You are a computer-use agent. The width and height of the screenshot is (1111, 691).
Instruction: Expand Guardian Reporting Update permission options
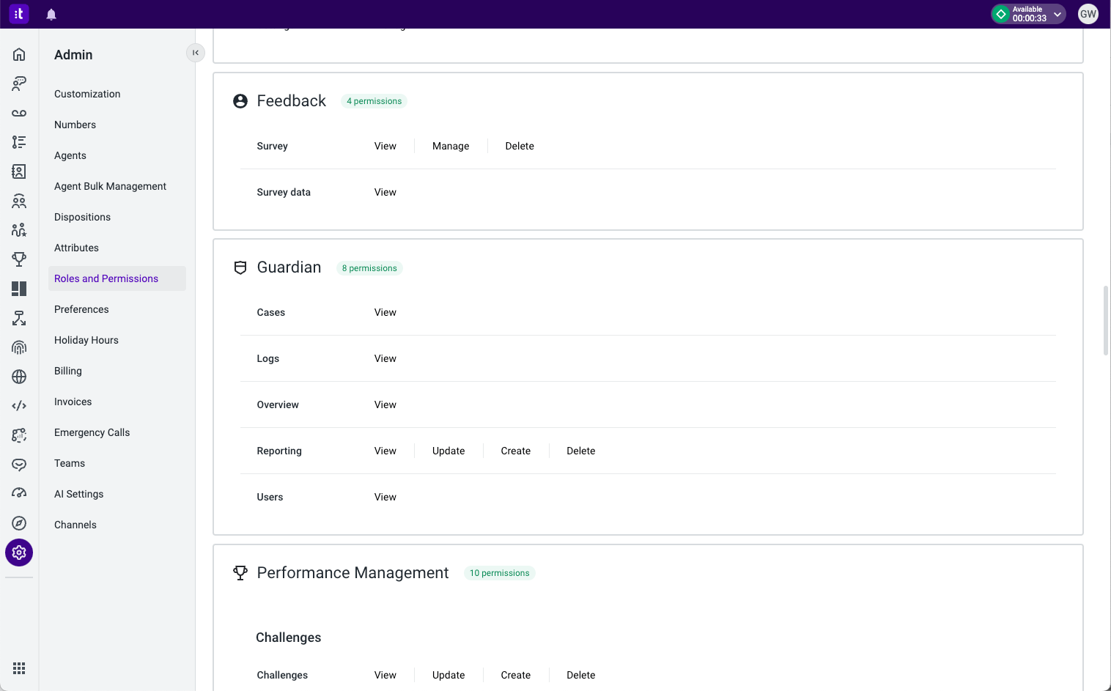click(448, 451)
